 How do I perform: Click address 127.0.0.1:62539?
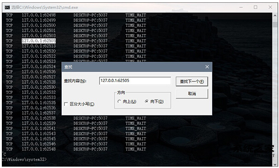point(39,123)
